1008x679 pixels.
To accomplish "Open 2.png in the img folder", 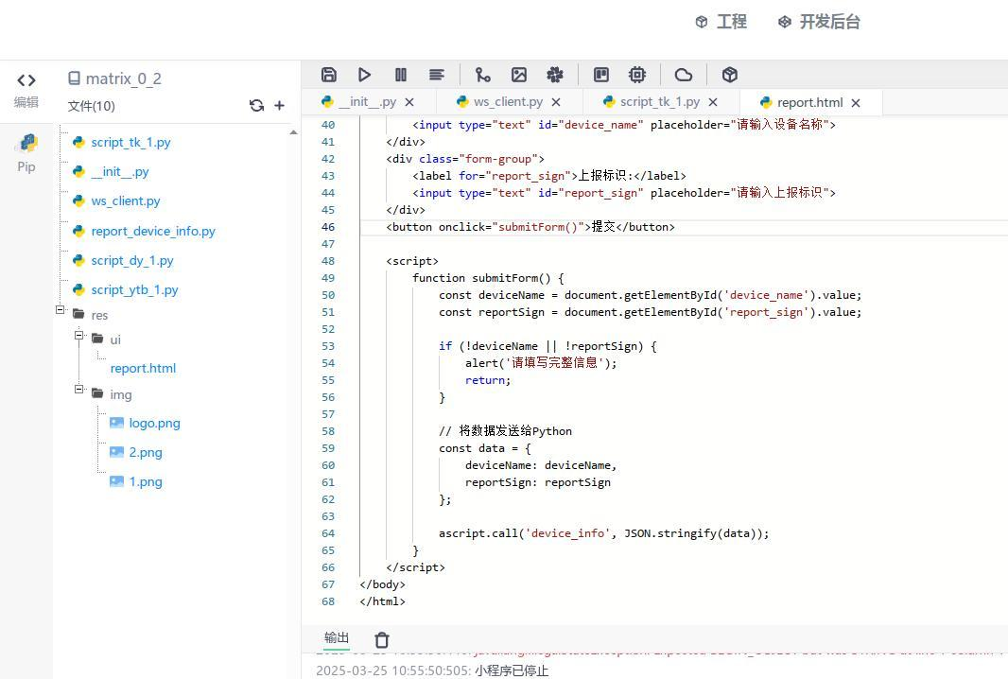I will [146, 453].
